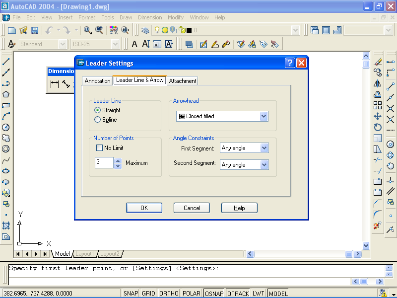Open the Arrowhead Closed filled dropdown
This screenshot has width=397, height=298.
pyautogui.click(x=264, y=116)
